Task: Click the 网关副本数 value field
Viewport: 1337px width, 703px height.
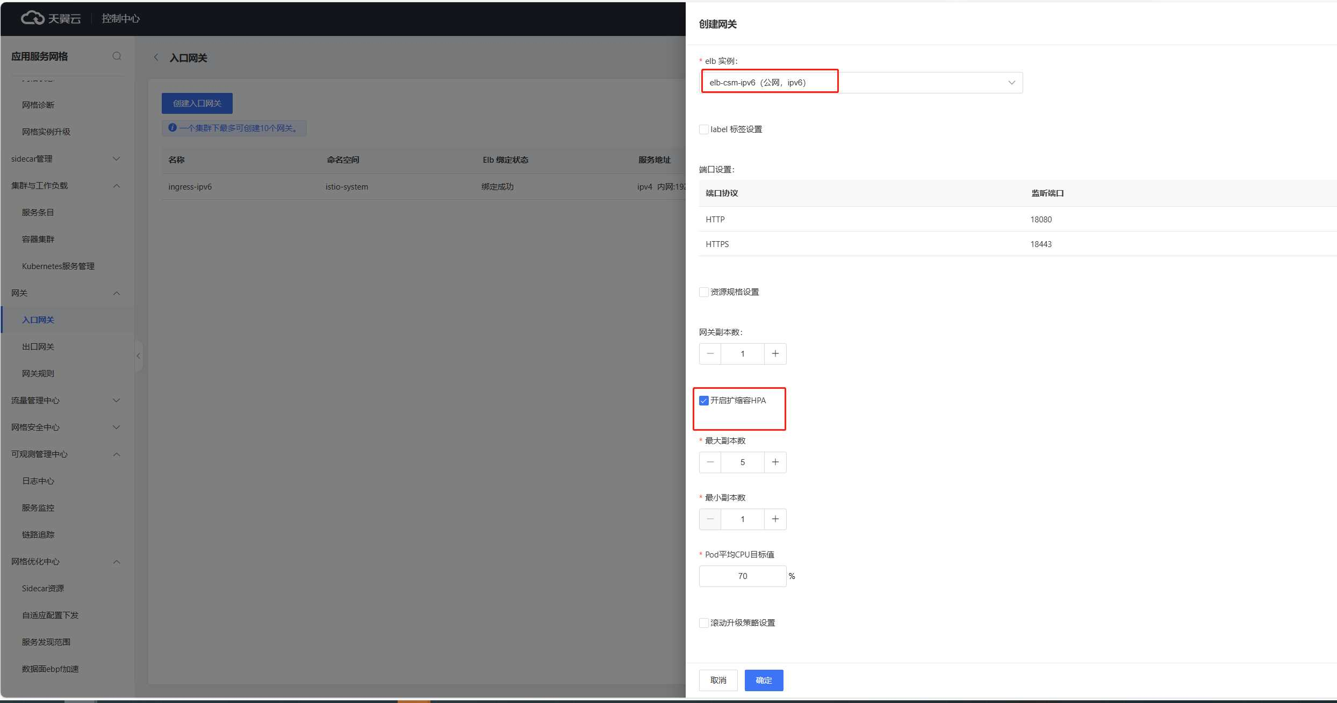Action: click(x=743, y=354)
